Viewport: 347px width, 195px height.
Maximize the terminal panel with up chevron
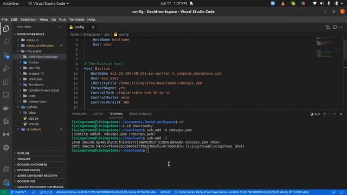click(335, 114)
